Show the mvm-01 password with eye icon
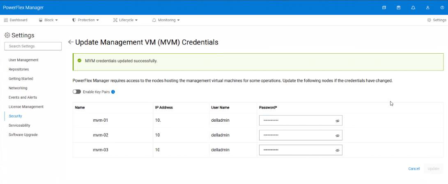 (x=338, y=120)
